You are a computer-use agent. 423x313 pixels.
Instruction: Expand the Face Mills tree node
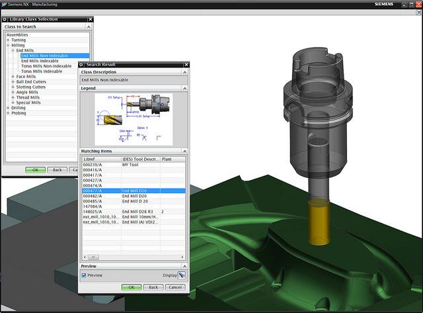pos(13,77)
